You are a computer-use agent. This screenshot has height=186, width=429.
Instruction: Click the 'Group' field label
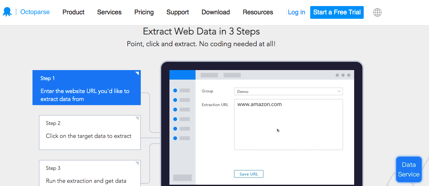click(207, 91)
